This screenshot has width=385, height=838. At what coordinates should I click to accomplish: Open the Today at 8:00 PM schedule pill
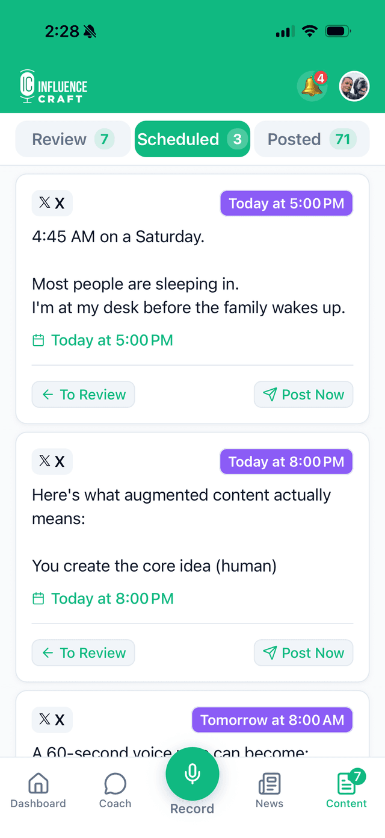click(x=286, y=461)
